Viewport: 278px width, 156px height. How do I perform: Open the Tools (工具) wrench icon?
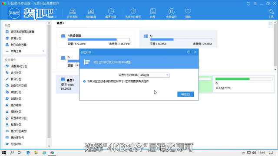[x=271, y=13]
